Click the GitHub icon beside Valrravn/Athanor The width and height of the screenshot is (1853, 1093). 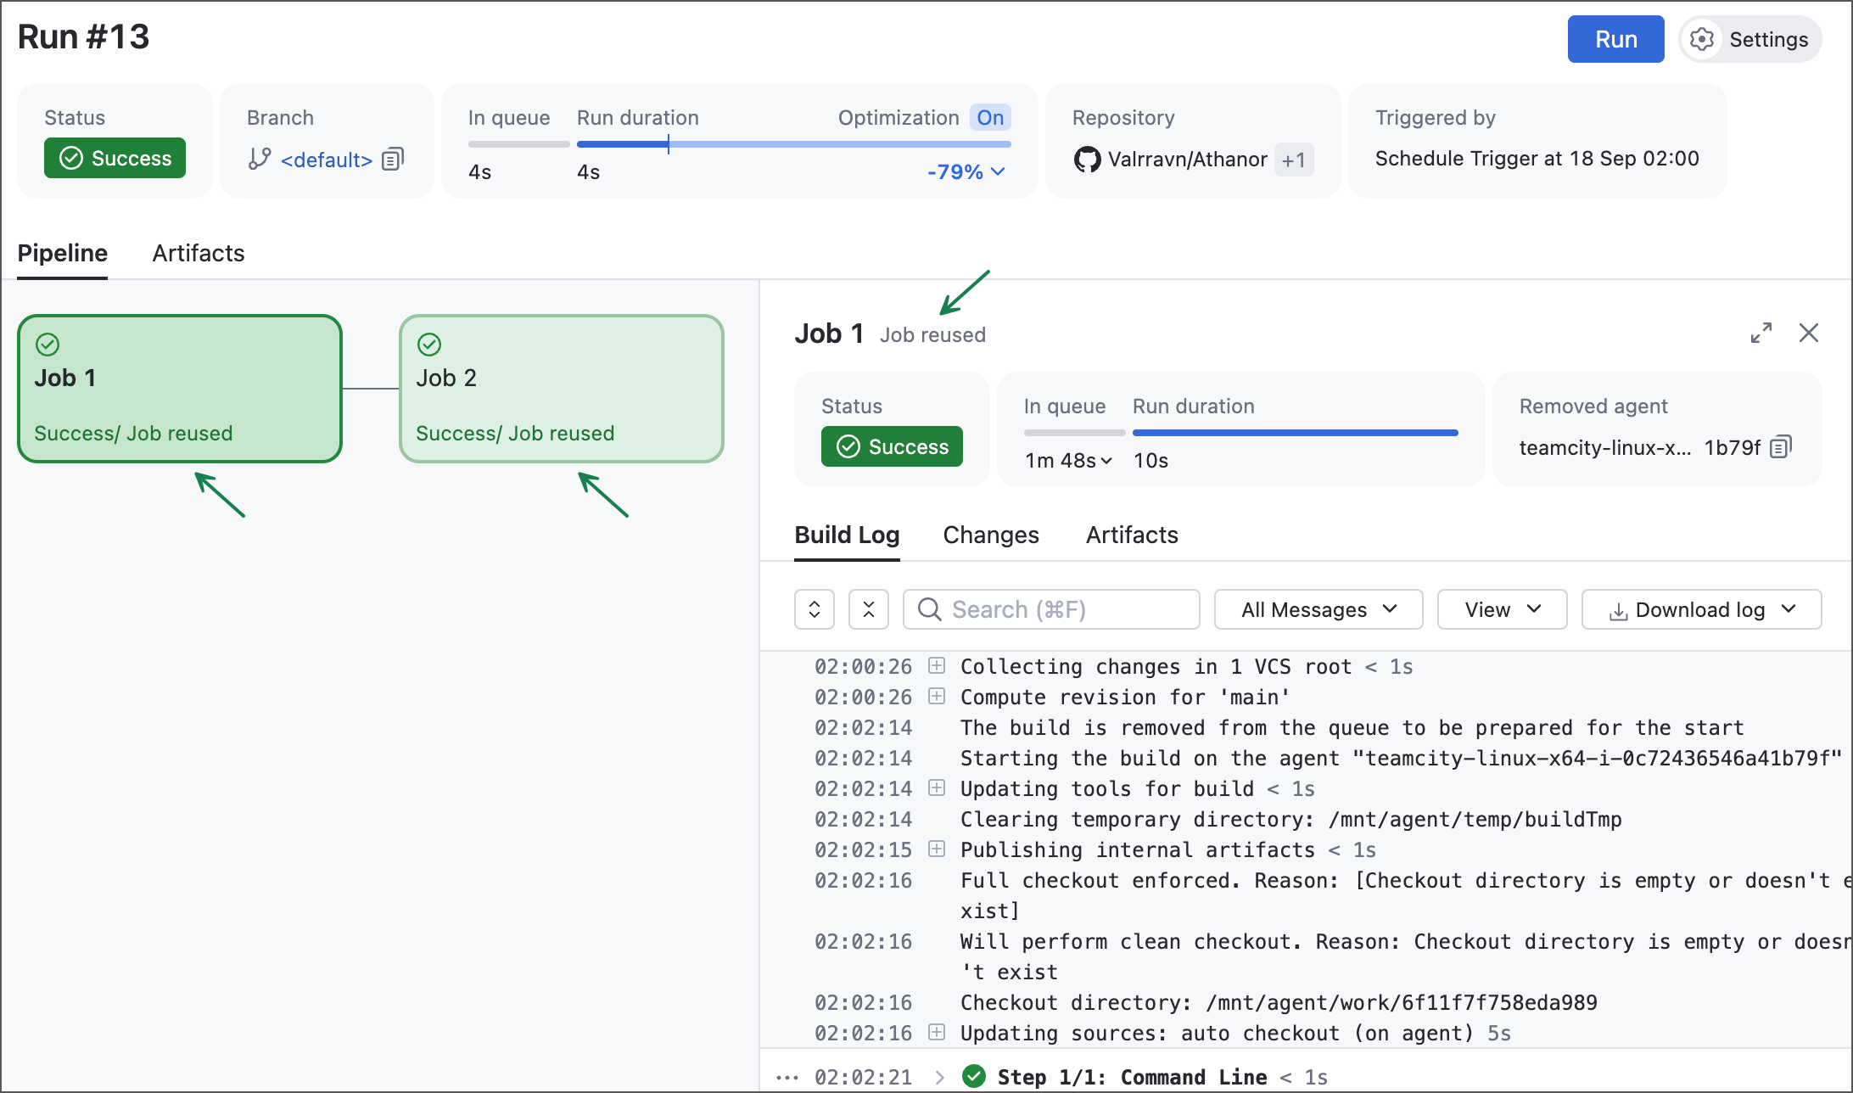pos(1087,160)
